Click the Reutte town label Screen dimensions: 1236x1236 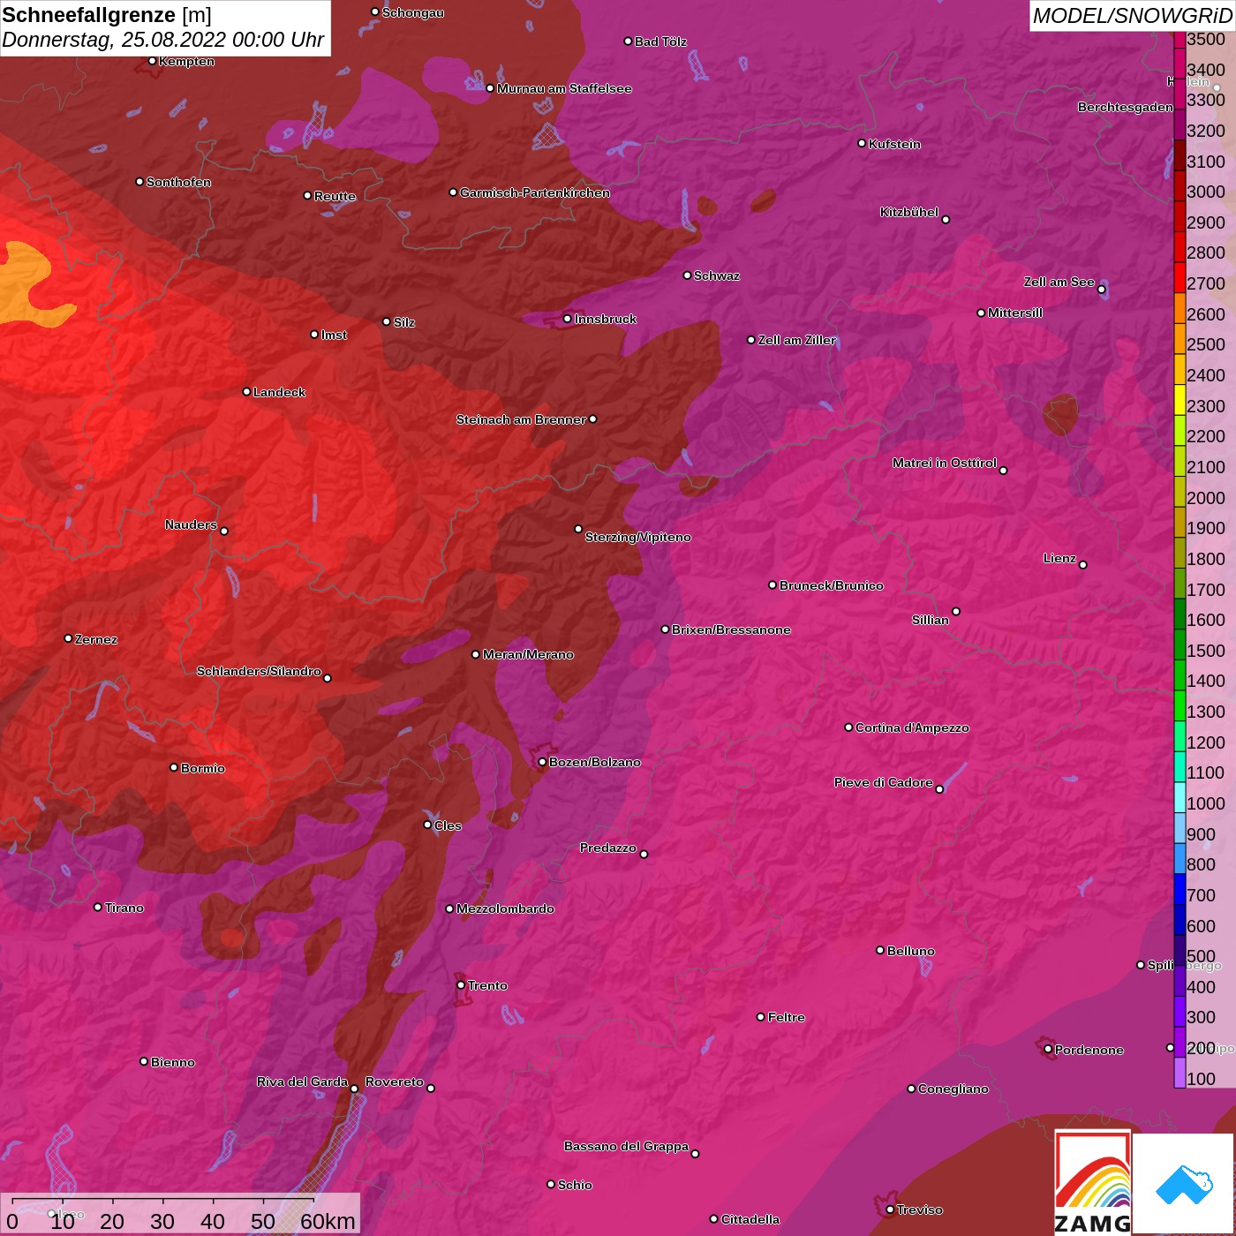335,196
